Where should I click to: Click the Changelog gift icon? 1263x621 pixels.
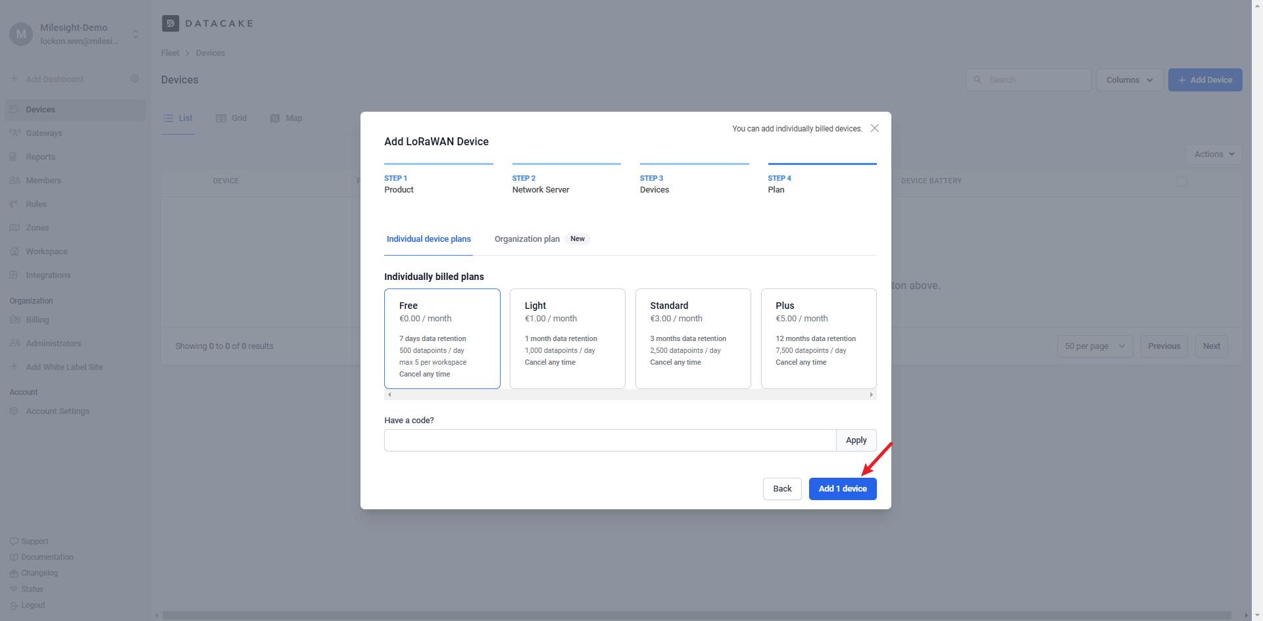pos(14,573)
